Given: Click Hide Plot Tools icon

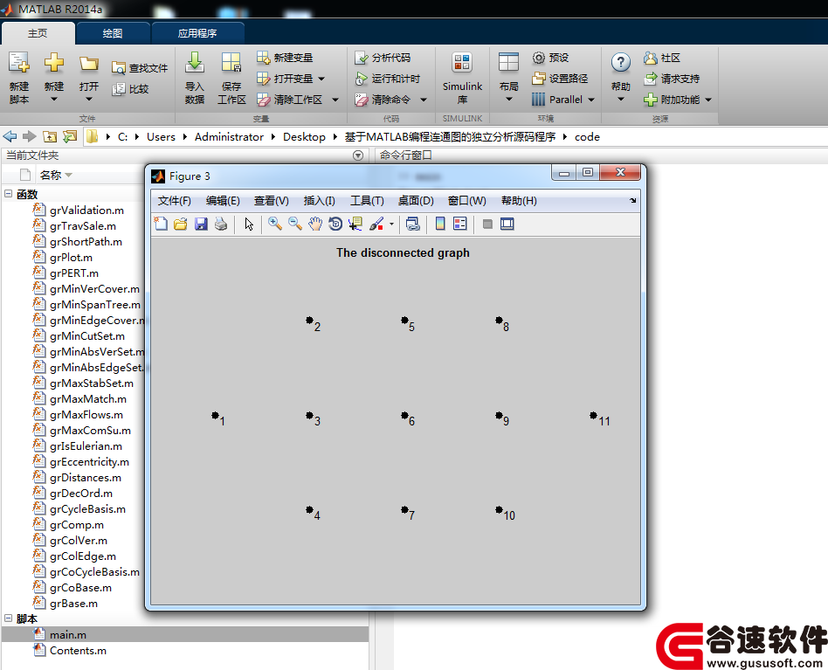Looking at the screenshot, I should [x=487, y=224].
